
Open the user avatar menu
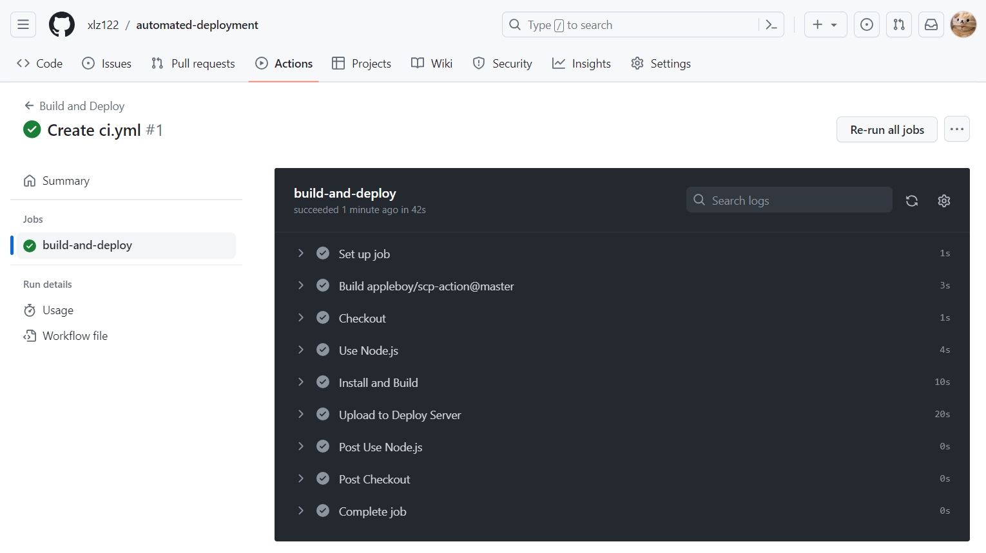click(x=963, y=24)
